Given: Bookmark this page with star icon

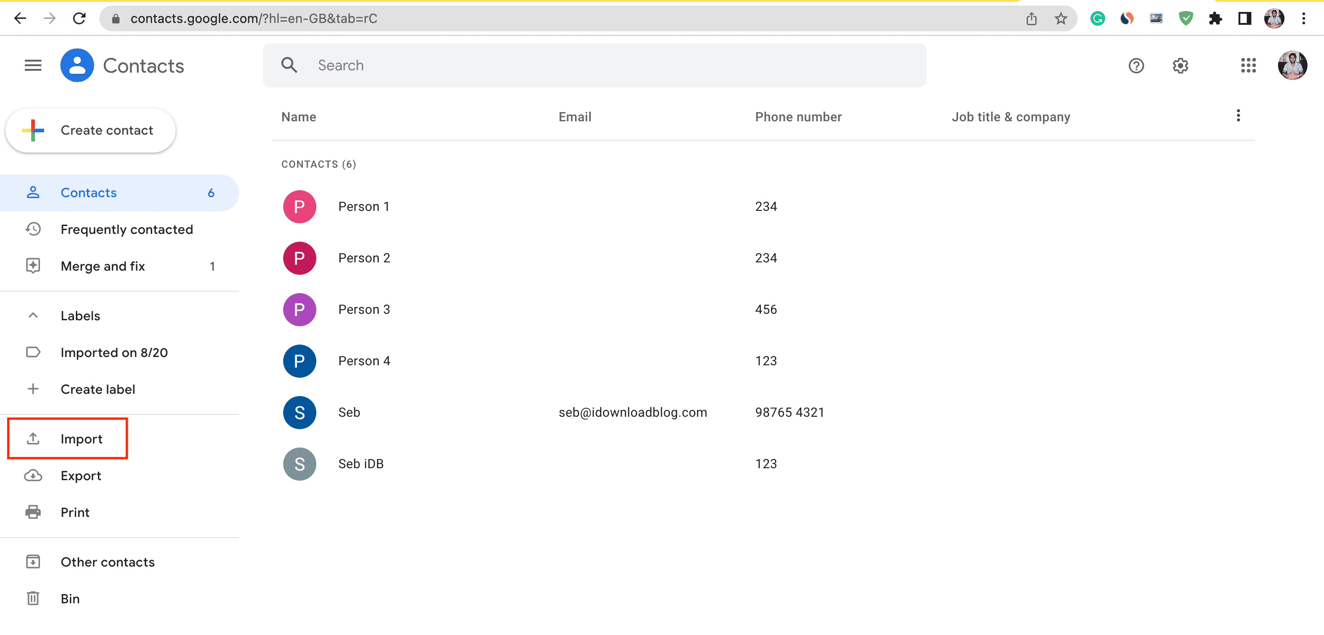Looking at the screenshot, I should 1060,18.
